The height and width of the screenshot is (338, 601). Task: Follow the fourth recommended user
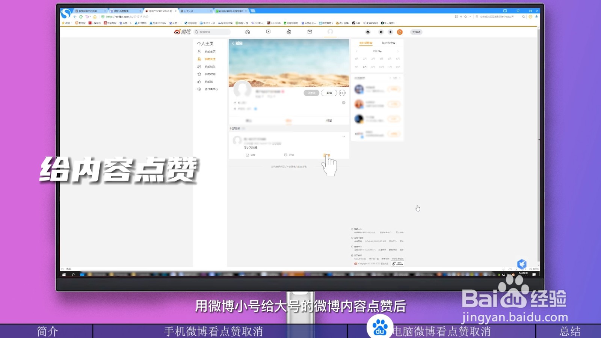click(x=394, y=134)
